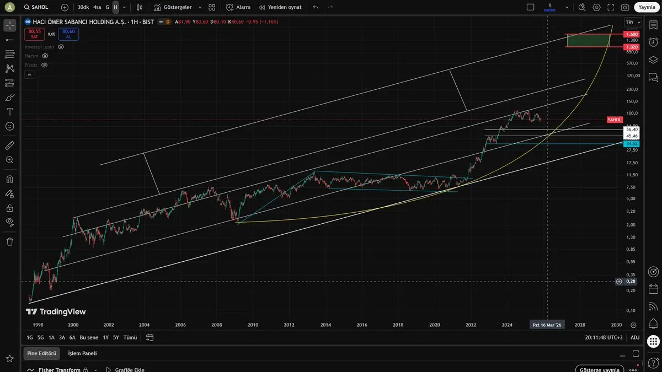Open the TRY currency dropdown

(633, 22)
